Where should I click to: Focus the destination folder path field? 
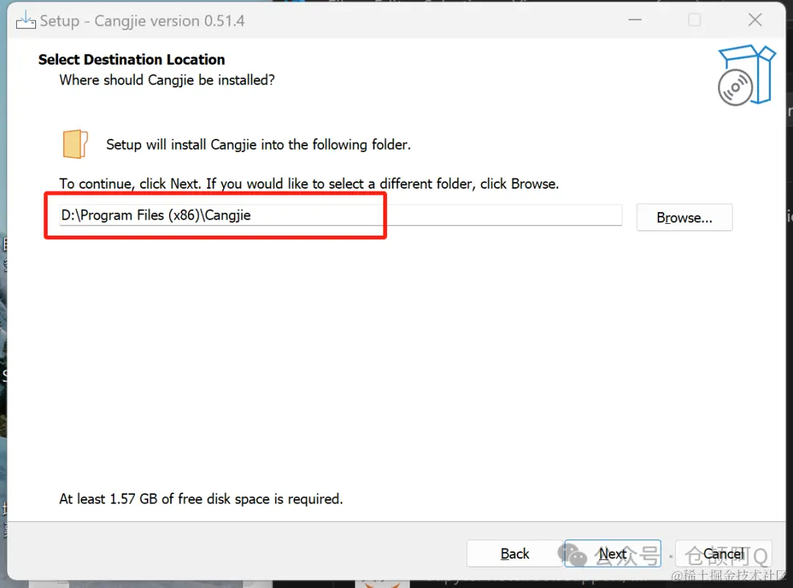coord(341,215)
